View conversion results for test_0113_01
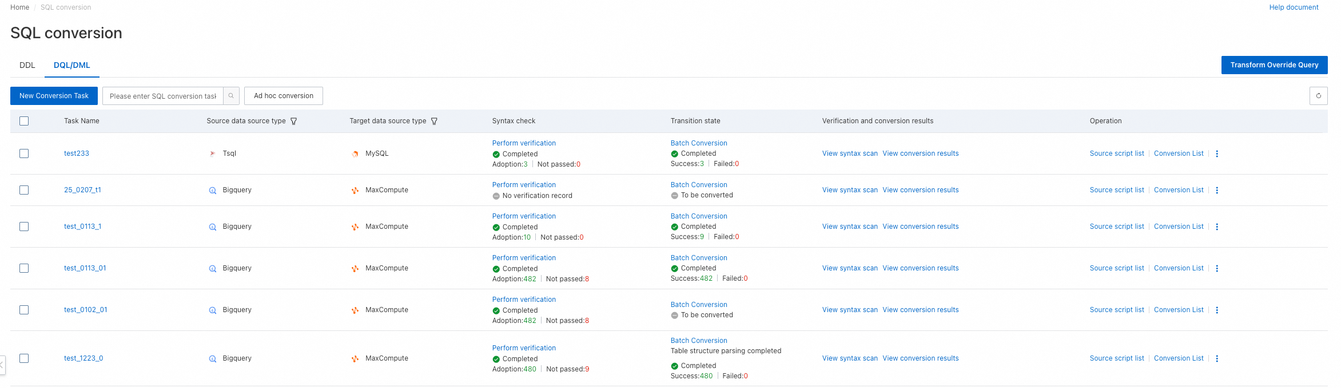Viewport: 1341px width, 388px height. (x=921, y=268)
